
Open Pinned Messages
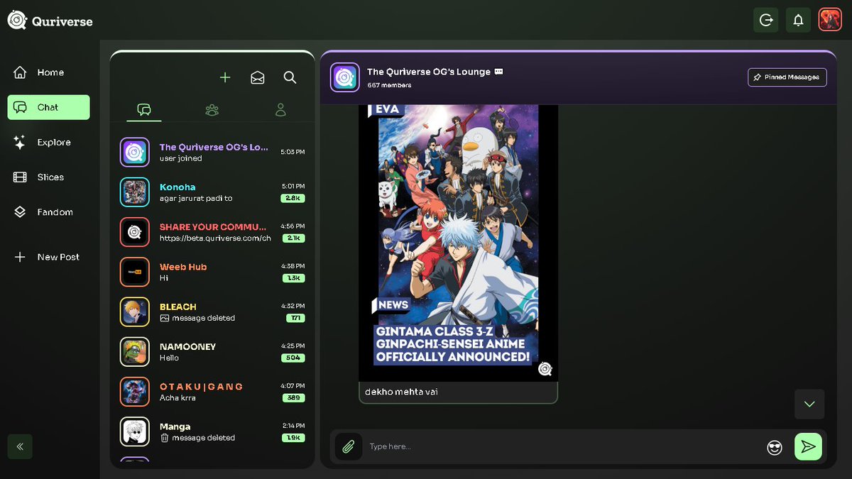tap(787, 77)
